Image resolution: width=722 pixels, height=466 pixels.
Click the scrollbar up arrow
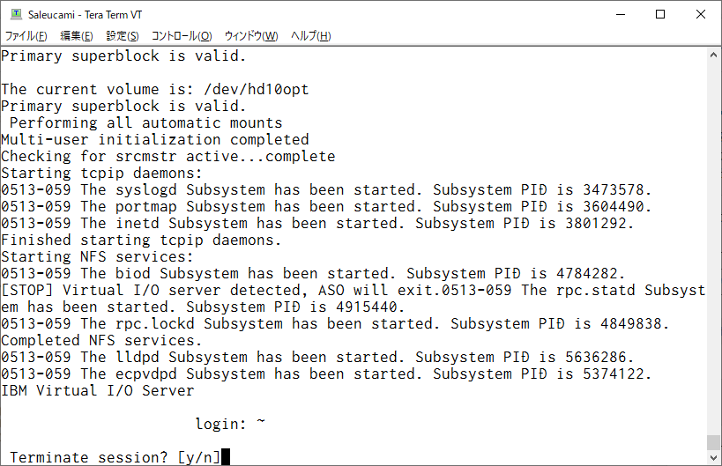[x=713, y=55]
